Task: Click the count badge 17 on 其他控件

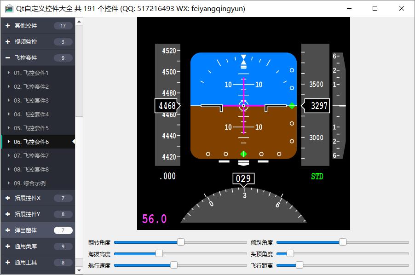Action: click(x=63, y=26)
